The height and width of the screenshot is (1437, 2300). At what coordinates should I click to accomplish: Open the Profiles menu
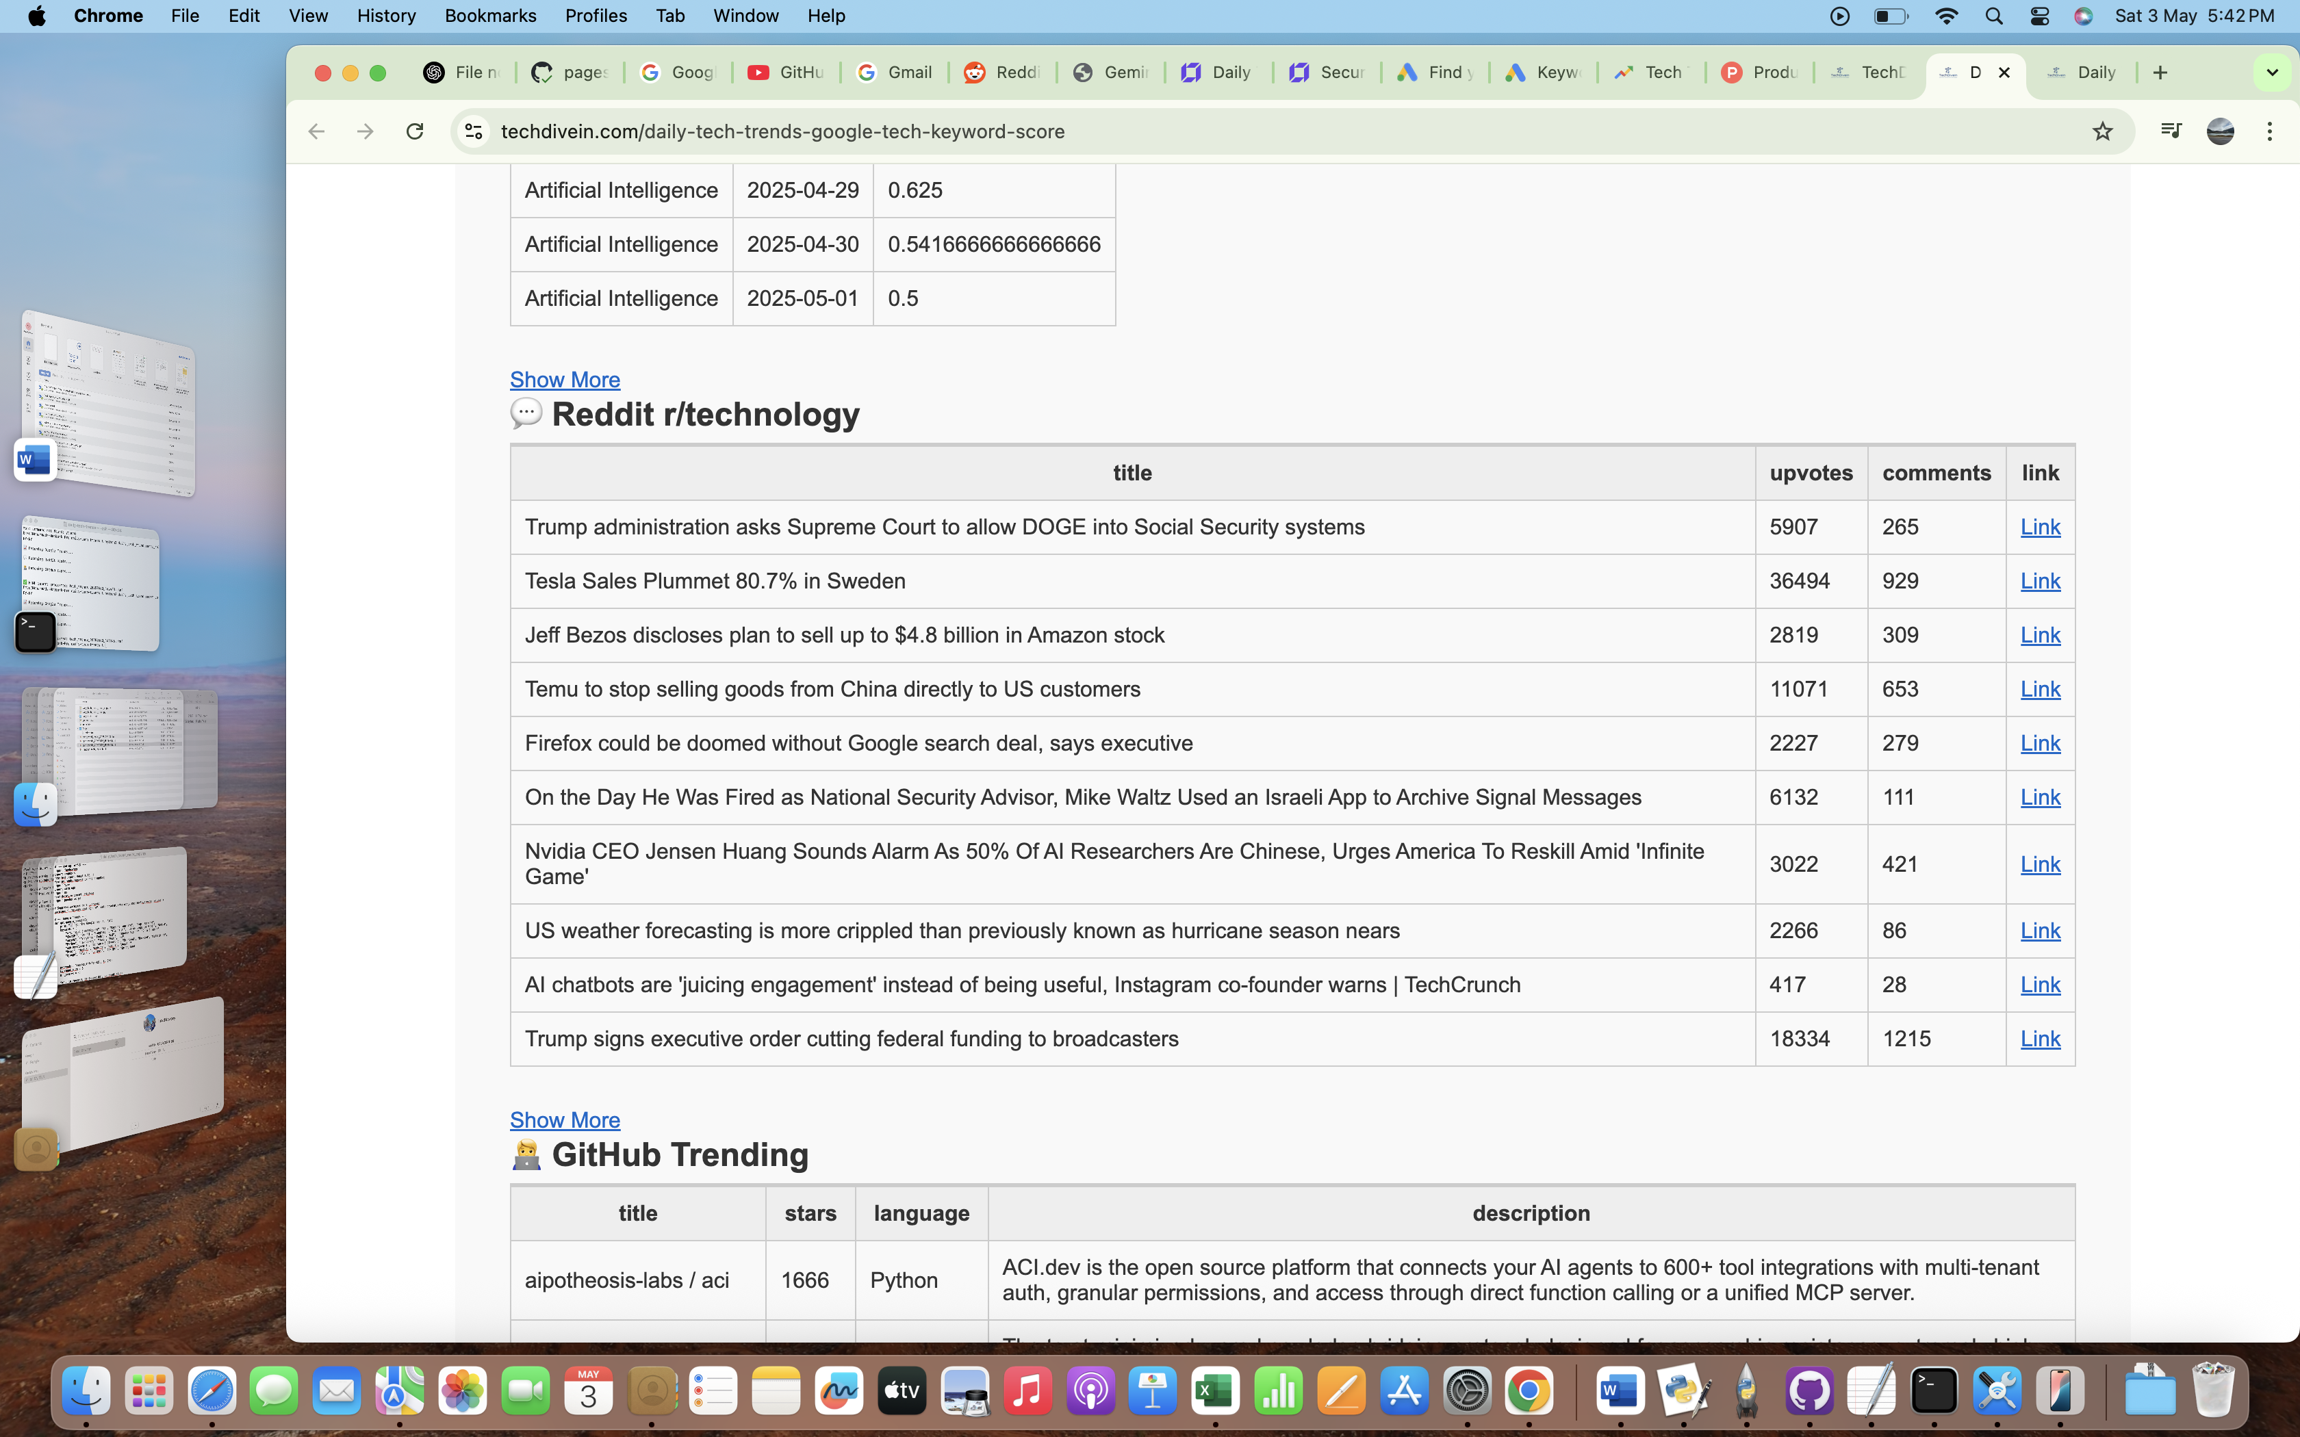coord(596,16)
